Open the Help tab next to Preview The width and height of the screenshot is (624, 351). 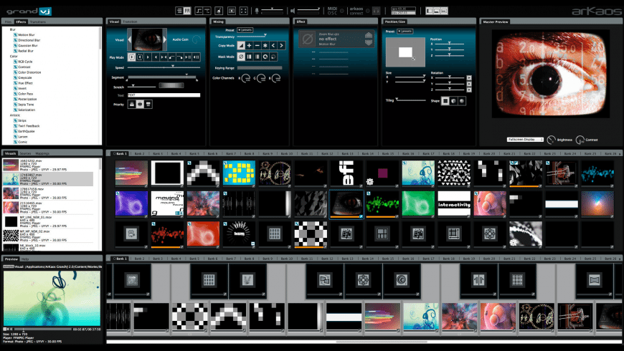[x=25, y=259]
